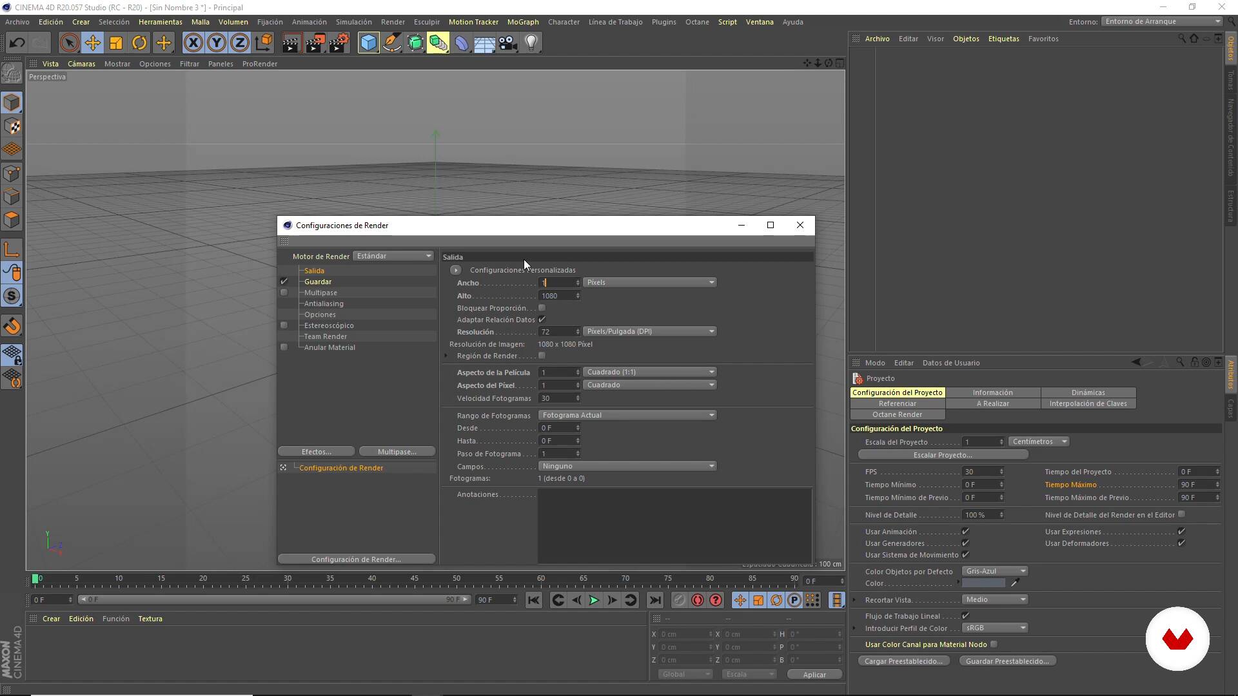
Task: Switch to Dinámicas tab
Action: tap(1088, 392)
